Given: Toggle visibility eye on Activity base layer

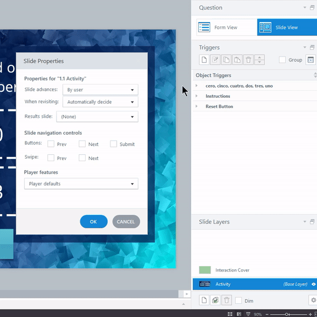Looking at the screenshot, I should pyautogui.click(x=313, y=284).
